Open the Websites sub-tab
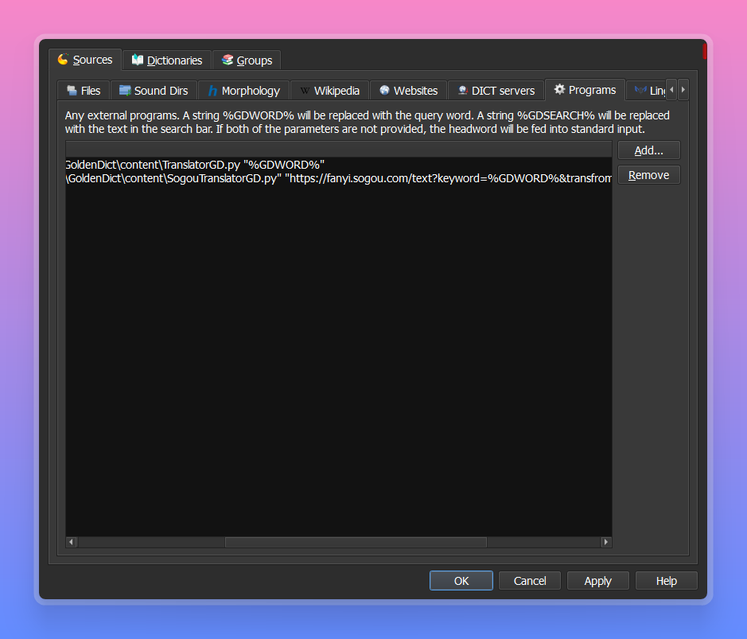 click(x=408, y=91)
